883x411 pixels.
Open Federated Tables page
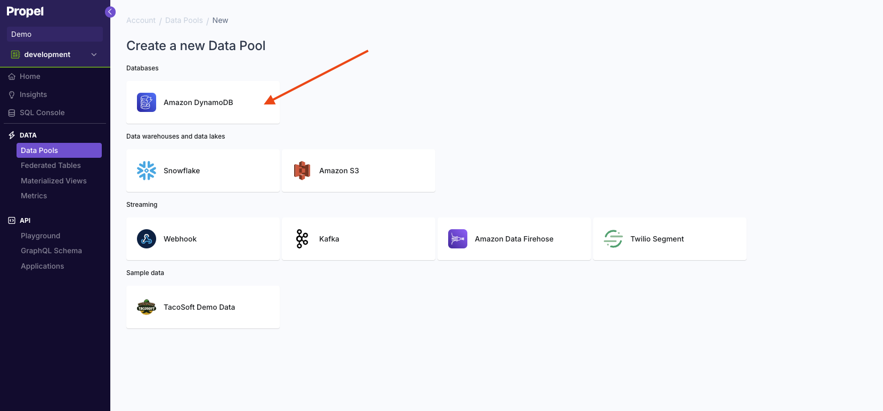[x=51, y=166]
